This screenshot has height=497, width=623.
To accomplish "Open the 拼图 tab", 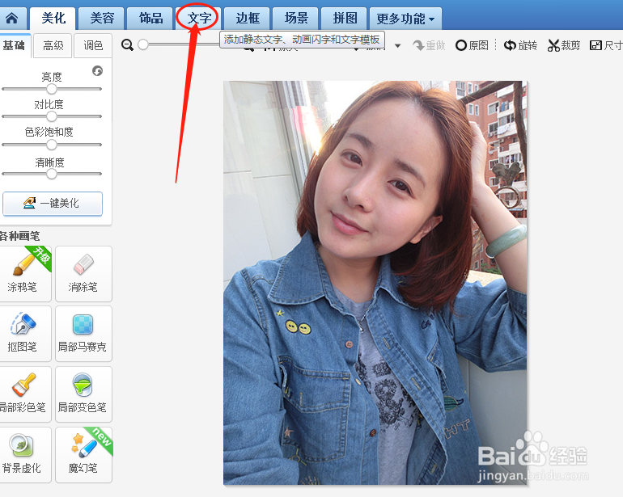I will (x=345, y=19).
